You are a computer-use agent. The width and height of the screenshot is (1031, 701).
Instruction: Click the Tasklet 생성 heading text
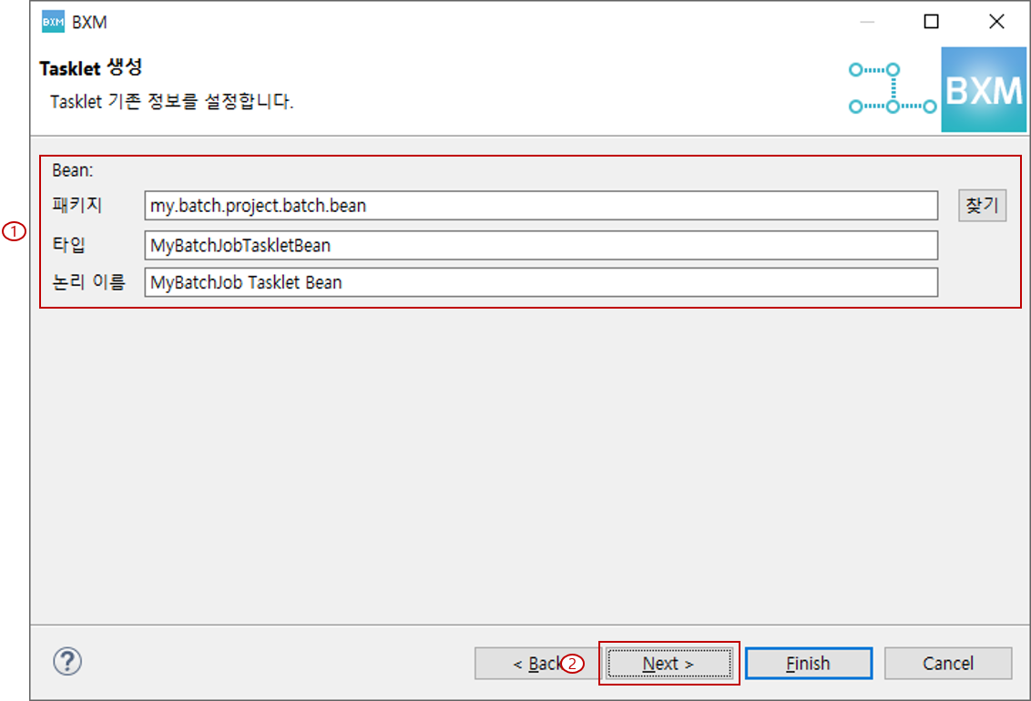click(91, 68)
